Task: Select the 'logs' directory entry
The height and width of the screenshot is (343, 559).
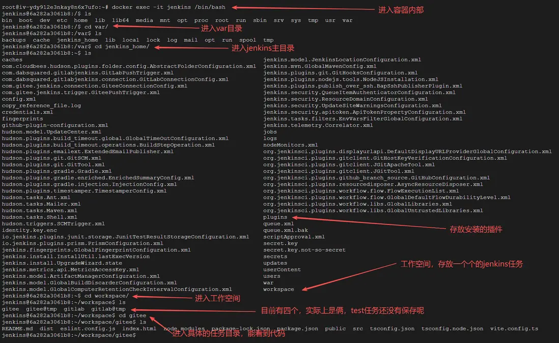Action: [270, 138]
